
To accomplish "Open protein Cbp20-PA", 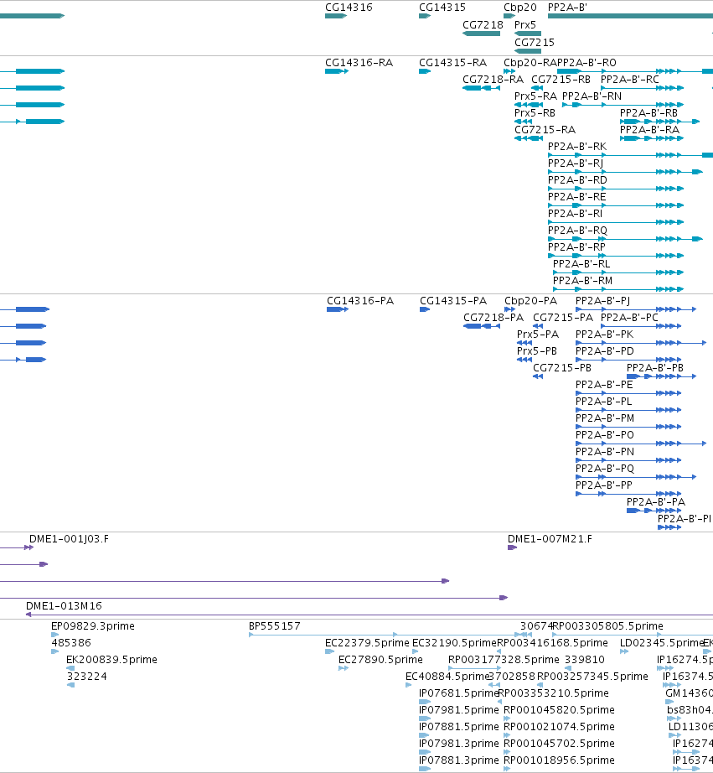I will (x=530, y=301).
